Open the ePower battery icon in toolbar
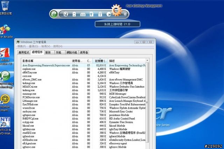The height and width of the screenshot is (149, 224). (x=74, y=14)
